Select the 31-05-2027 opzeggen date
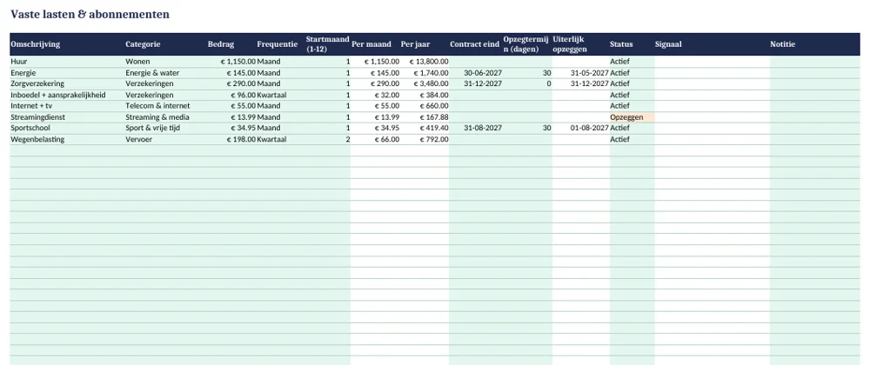Viewport: 870px width, 365px height. 581,72
